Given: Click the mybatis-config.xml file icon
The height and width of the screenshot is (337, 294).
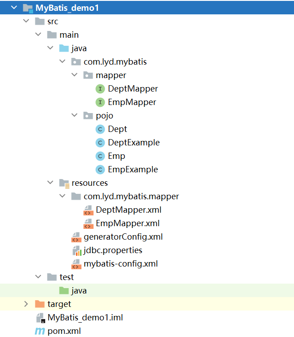Looking at the screenshot, I should (x=76, y=264).
